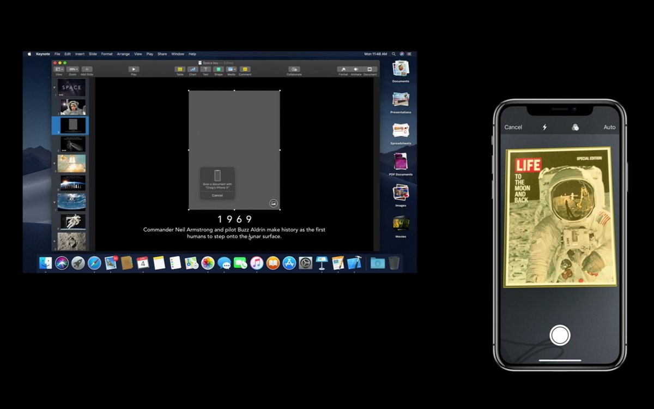654x409 pixels.
Task: Select the lunar footprint slide thumbnail
Action: (x=72, y=242)
